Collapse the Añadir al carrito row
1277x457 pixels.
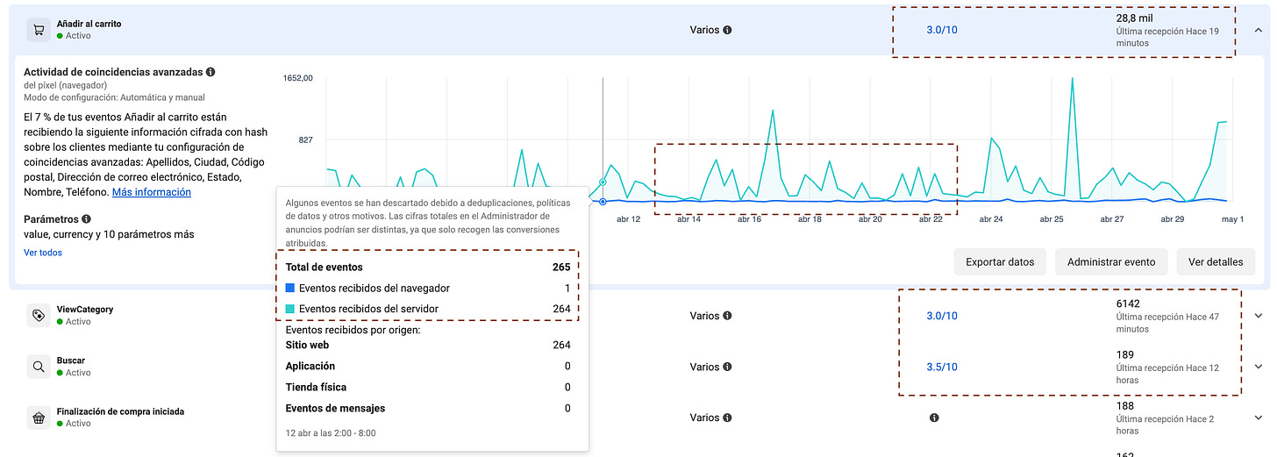point(1259,30)
